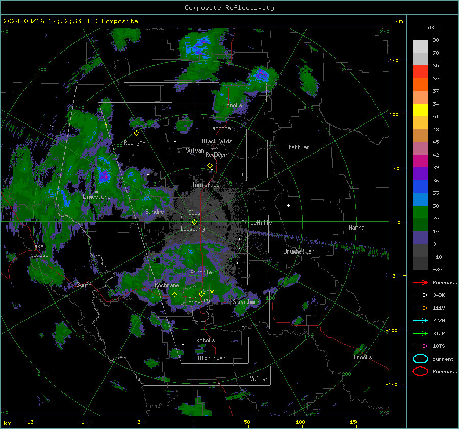Image resolution: width=459 pixels, height=429 pixels.
Task: Click the cyan 'current' ellipse icon
Action: coord(420,359)
